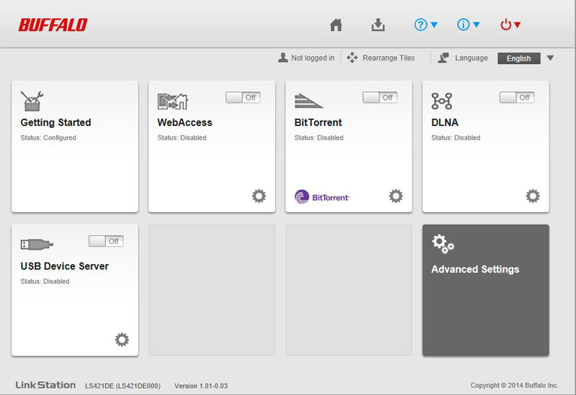
Task: Expand the information menu arrow
Action: (477, 25)
